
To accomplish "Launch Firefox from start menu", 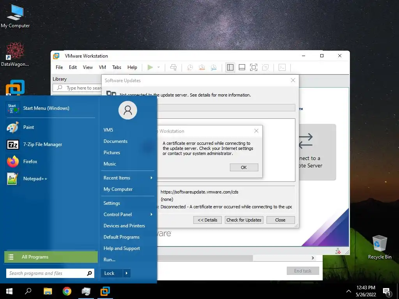I will coord(50,162).
